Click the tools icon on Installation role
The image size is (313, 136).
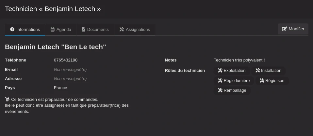point(258,71)
